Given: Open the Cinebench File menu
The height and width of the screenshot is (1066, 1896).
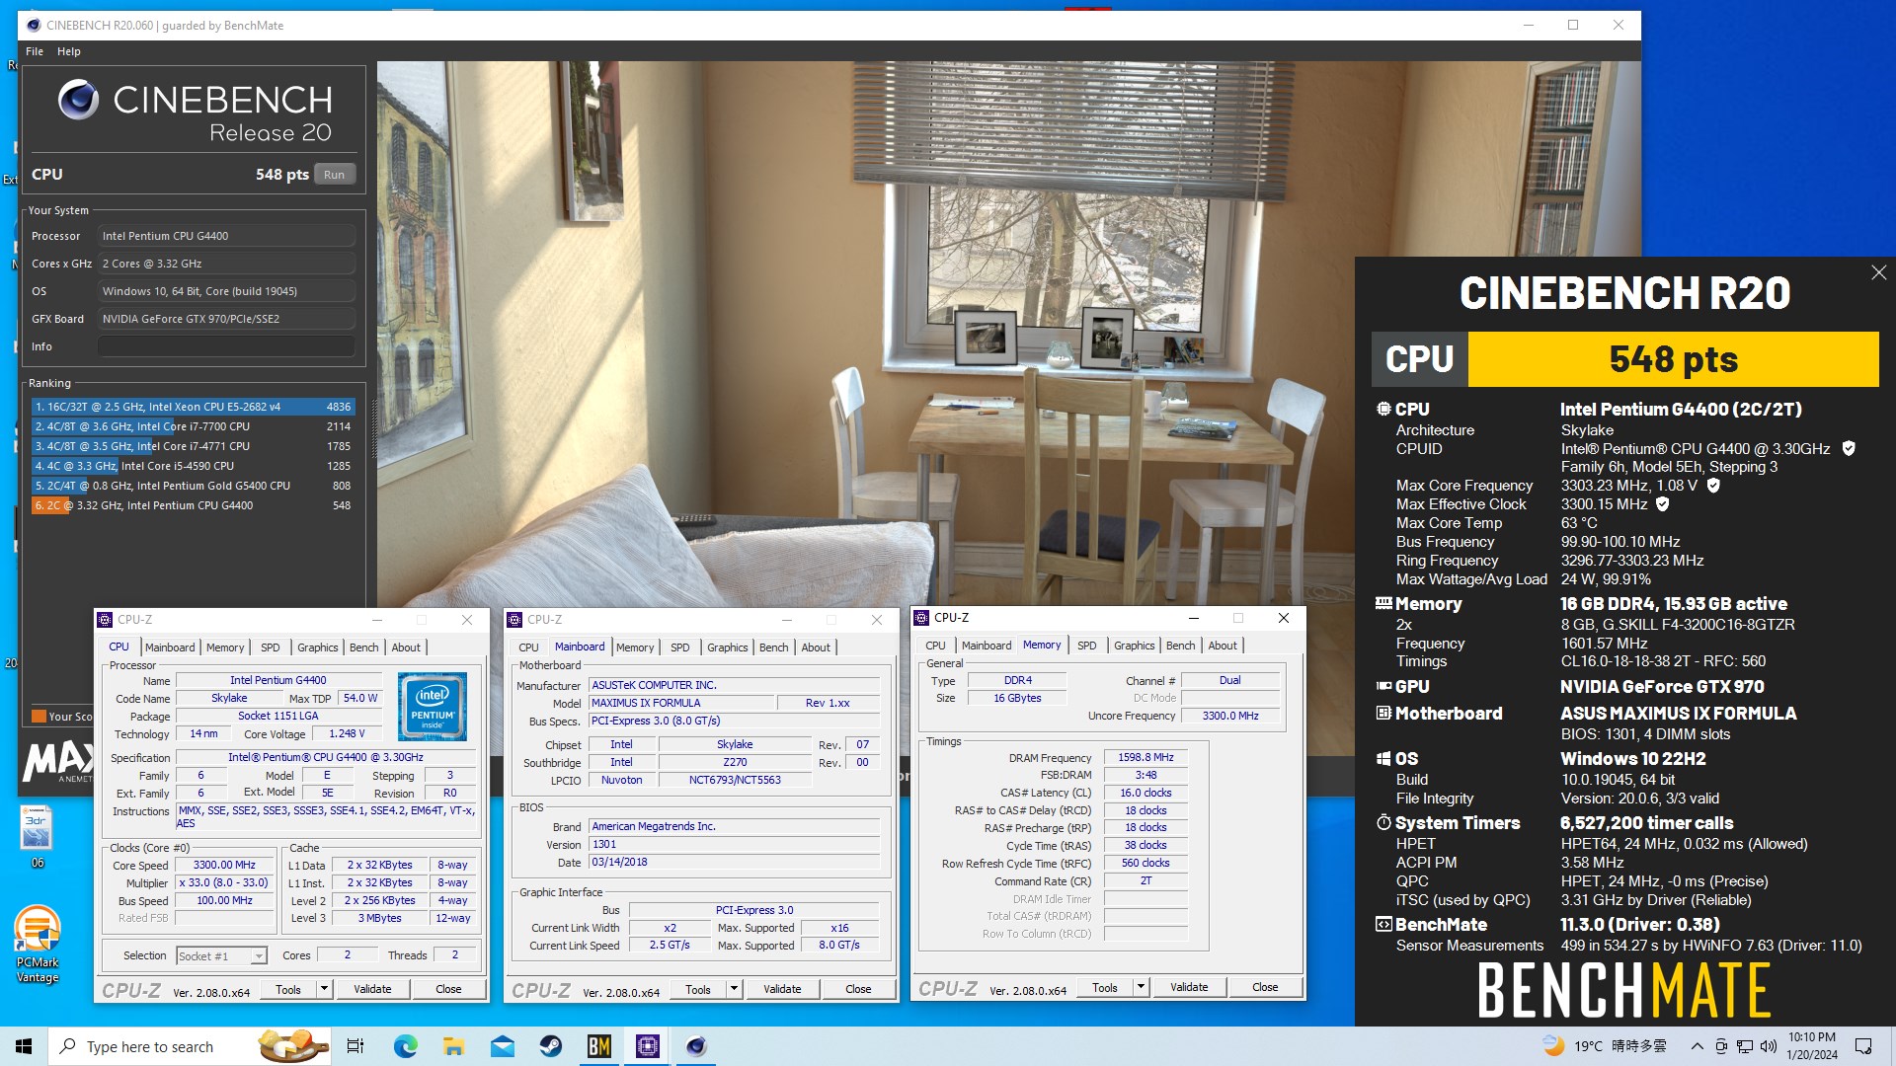Looking at the screenshot, I should pyautogui.click(x=35, y=51).
